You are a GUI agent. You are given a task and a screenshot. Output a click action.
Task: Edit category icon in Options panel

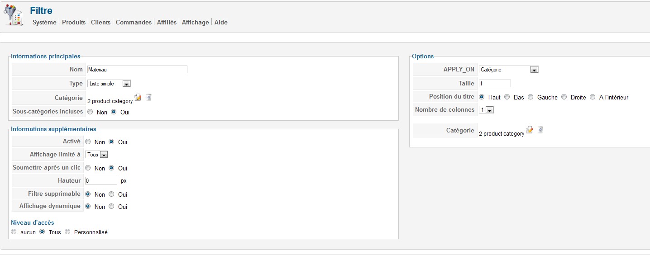coord(530,130)
